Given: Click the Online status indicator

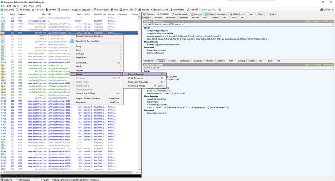Looking at the screenshot, I should 325,10.
